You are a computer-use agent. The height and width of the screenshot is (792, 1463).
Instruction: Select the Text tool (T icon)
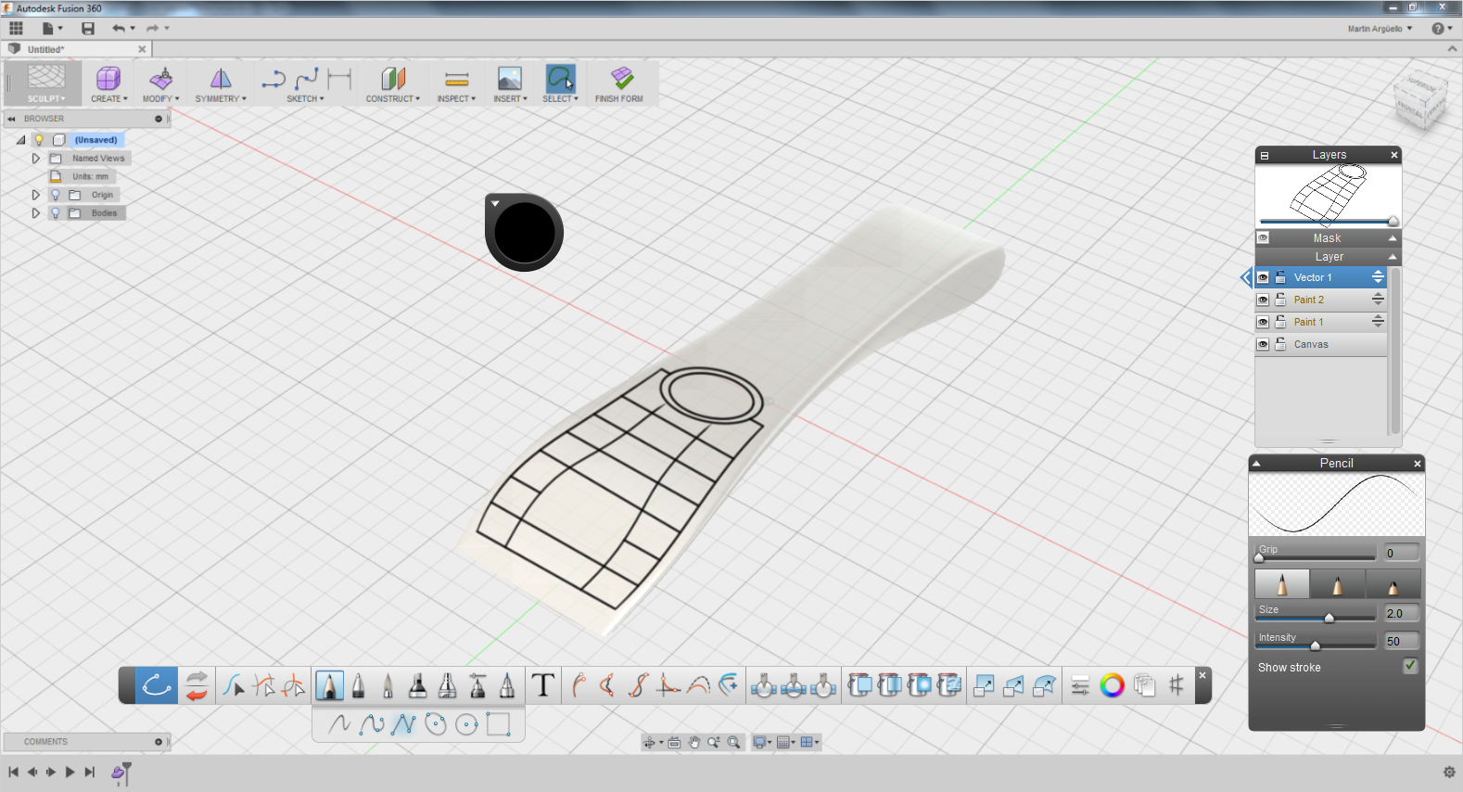coord(543,685)
